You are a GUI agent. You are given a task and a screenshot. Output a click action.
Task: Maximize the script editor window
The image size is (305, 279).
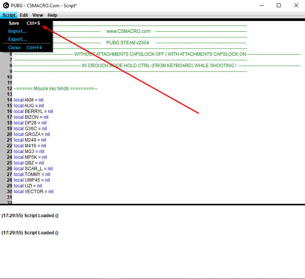click(x=279, y=5)
